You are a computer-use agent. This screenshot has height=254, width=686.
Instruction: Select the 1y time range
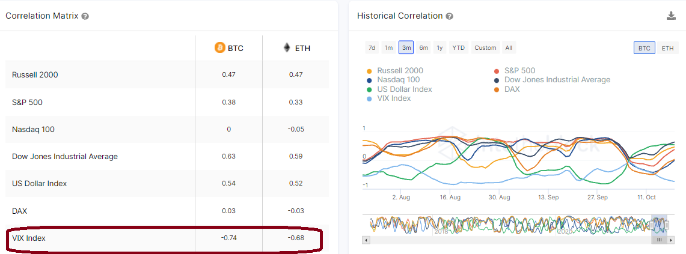[439, 47]
